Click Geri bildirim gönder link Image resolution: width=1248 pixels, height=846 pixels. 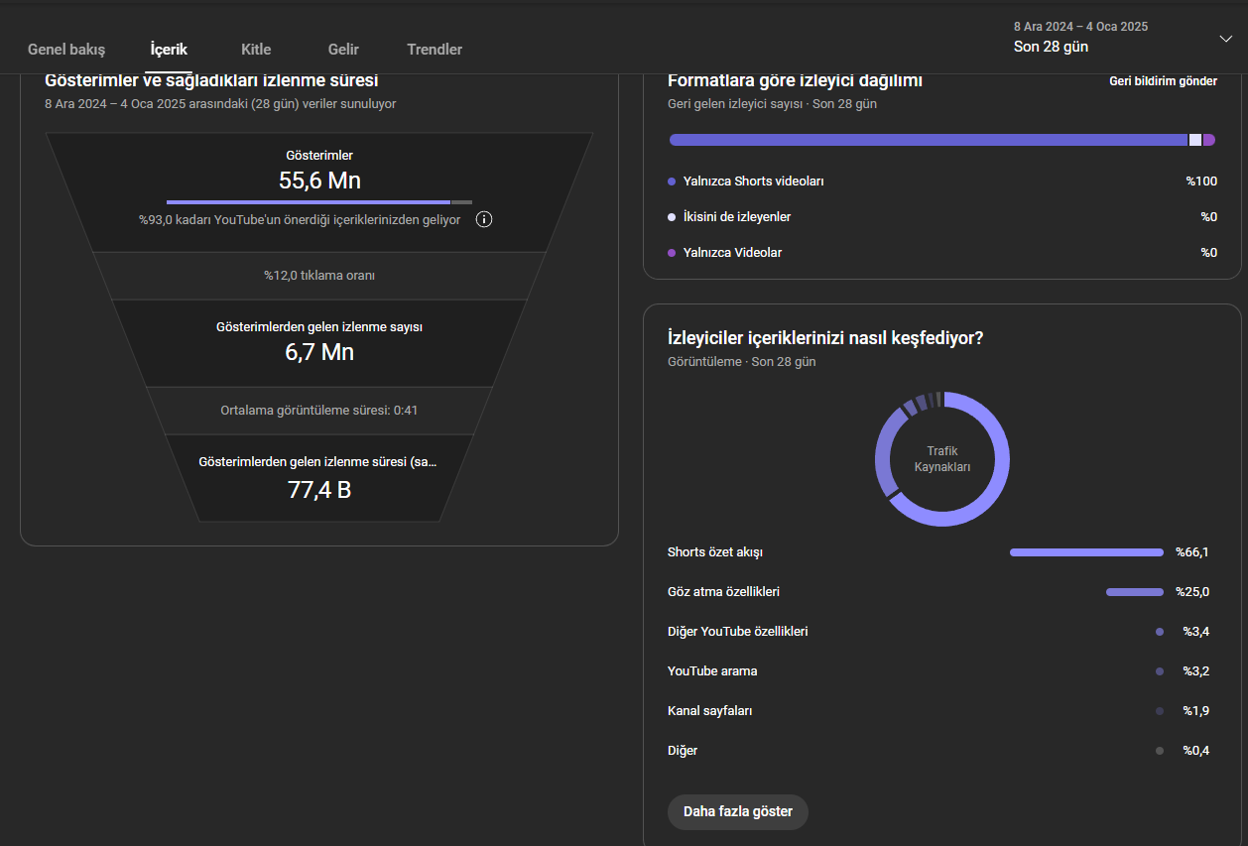pyautogui.click(x=1163, y=81)
